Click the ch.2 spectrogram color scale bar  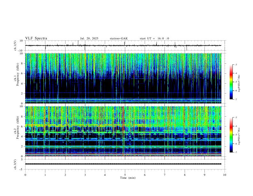pyautogui.click(x=231, y=135)
